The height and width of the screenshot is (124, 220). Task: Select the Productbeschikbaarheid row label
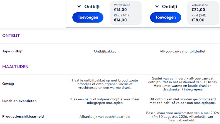pos(23,116)
